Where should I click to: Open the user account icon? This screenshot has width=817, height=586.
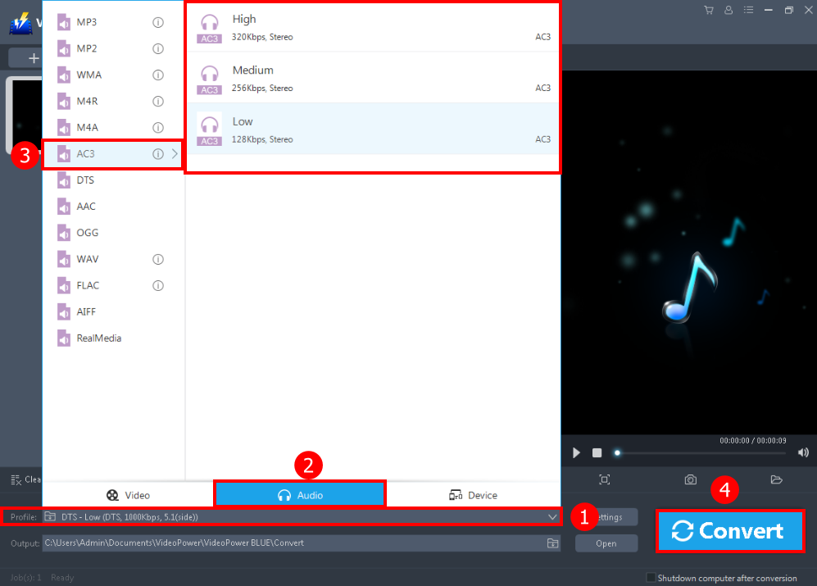(x=728, y=9)
